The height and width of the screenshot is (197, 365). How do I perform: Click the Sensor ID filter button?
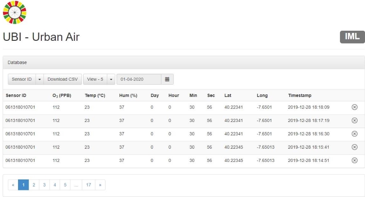22,79
